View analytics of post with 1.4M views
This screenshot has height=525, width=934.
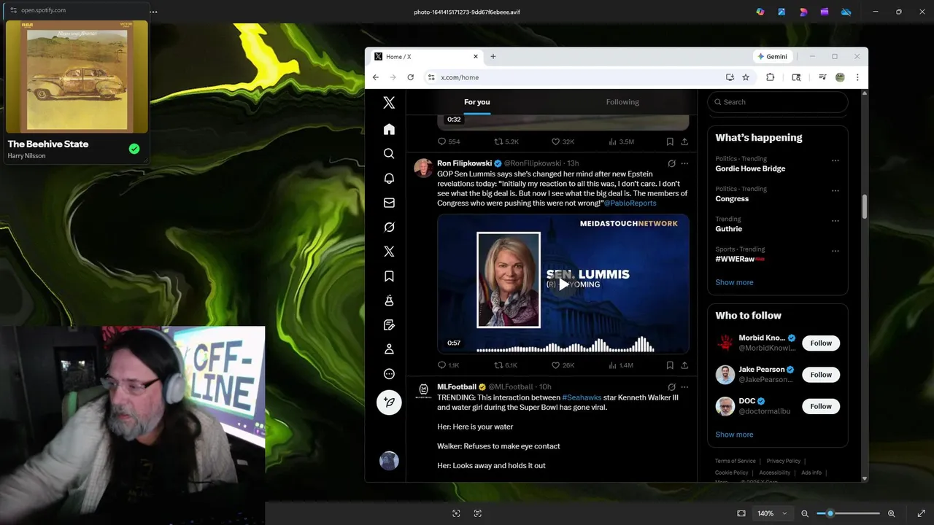point(621,365)
